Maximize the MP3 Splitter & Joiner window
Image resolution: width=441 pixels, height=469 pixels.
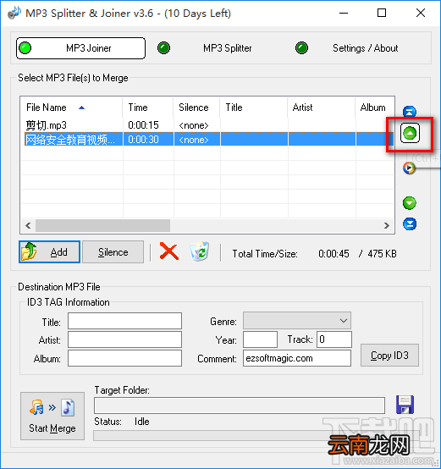382,14
